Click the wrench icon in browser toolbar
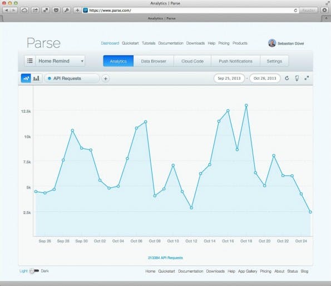Image resolution: width=331 pixels, height=286 pixels. tap(67, 10)
